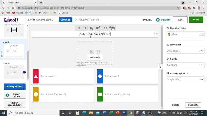Reload the page

(13, 8)
